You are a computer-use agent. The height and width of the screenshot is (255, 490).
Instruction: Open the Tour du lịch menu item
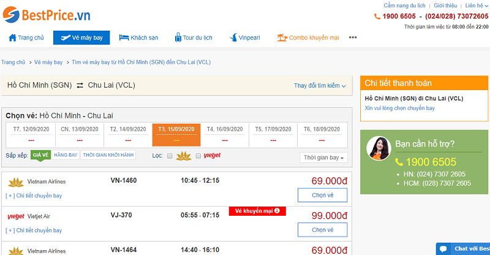pyautogui.click(x=194, y=37)
